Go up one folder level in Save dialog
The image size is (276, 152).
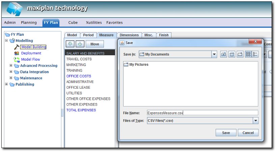(224, 54)
